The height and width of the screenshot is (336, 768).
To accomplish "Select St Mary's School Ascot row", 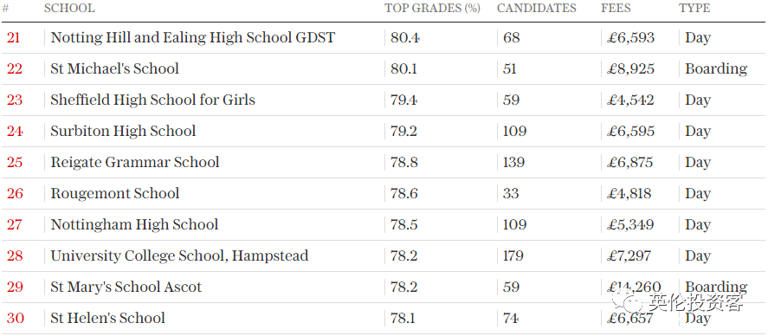I will click(384, 287).
